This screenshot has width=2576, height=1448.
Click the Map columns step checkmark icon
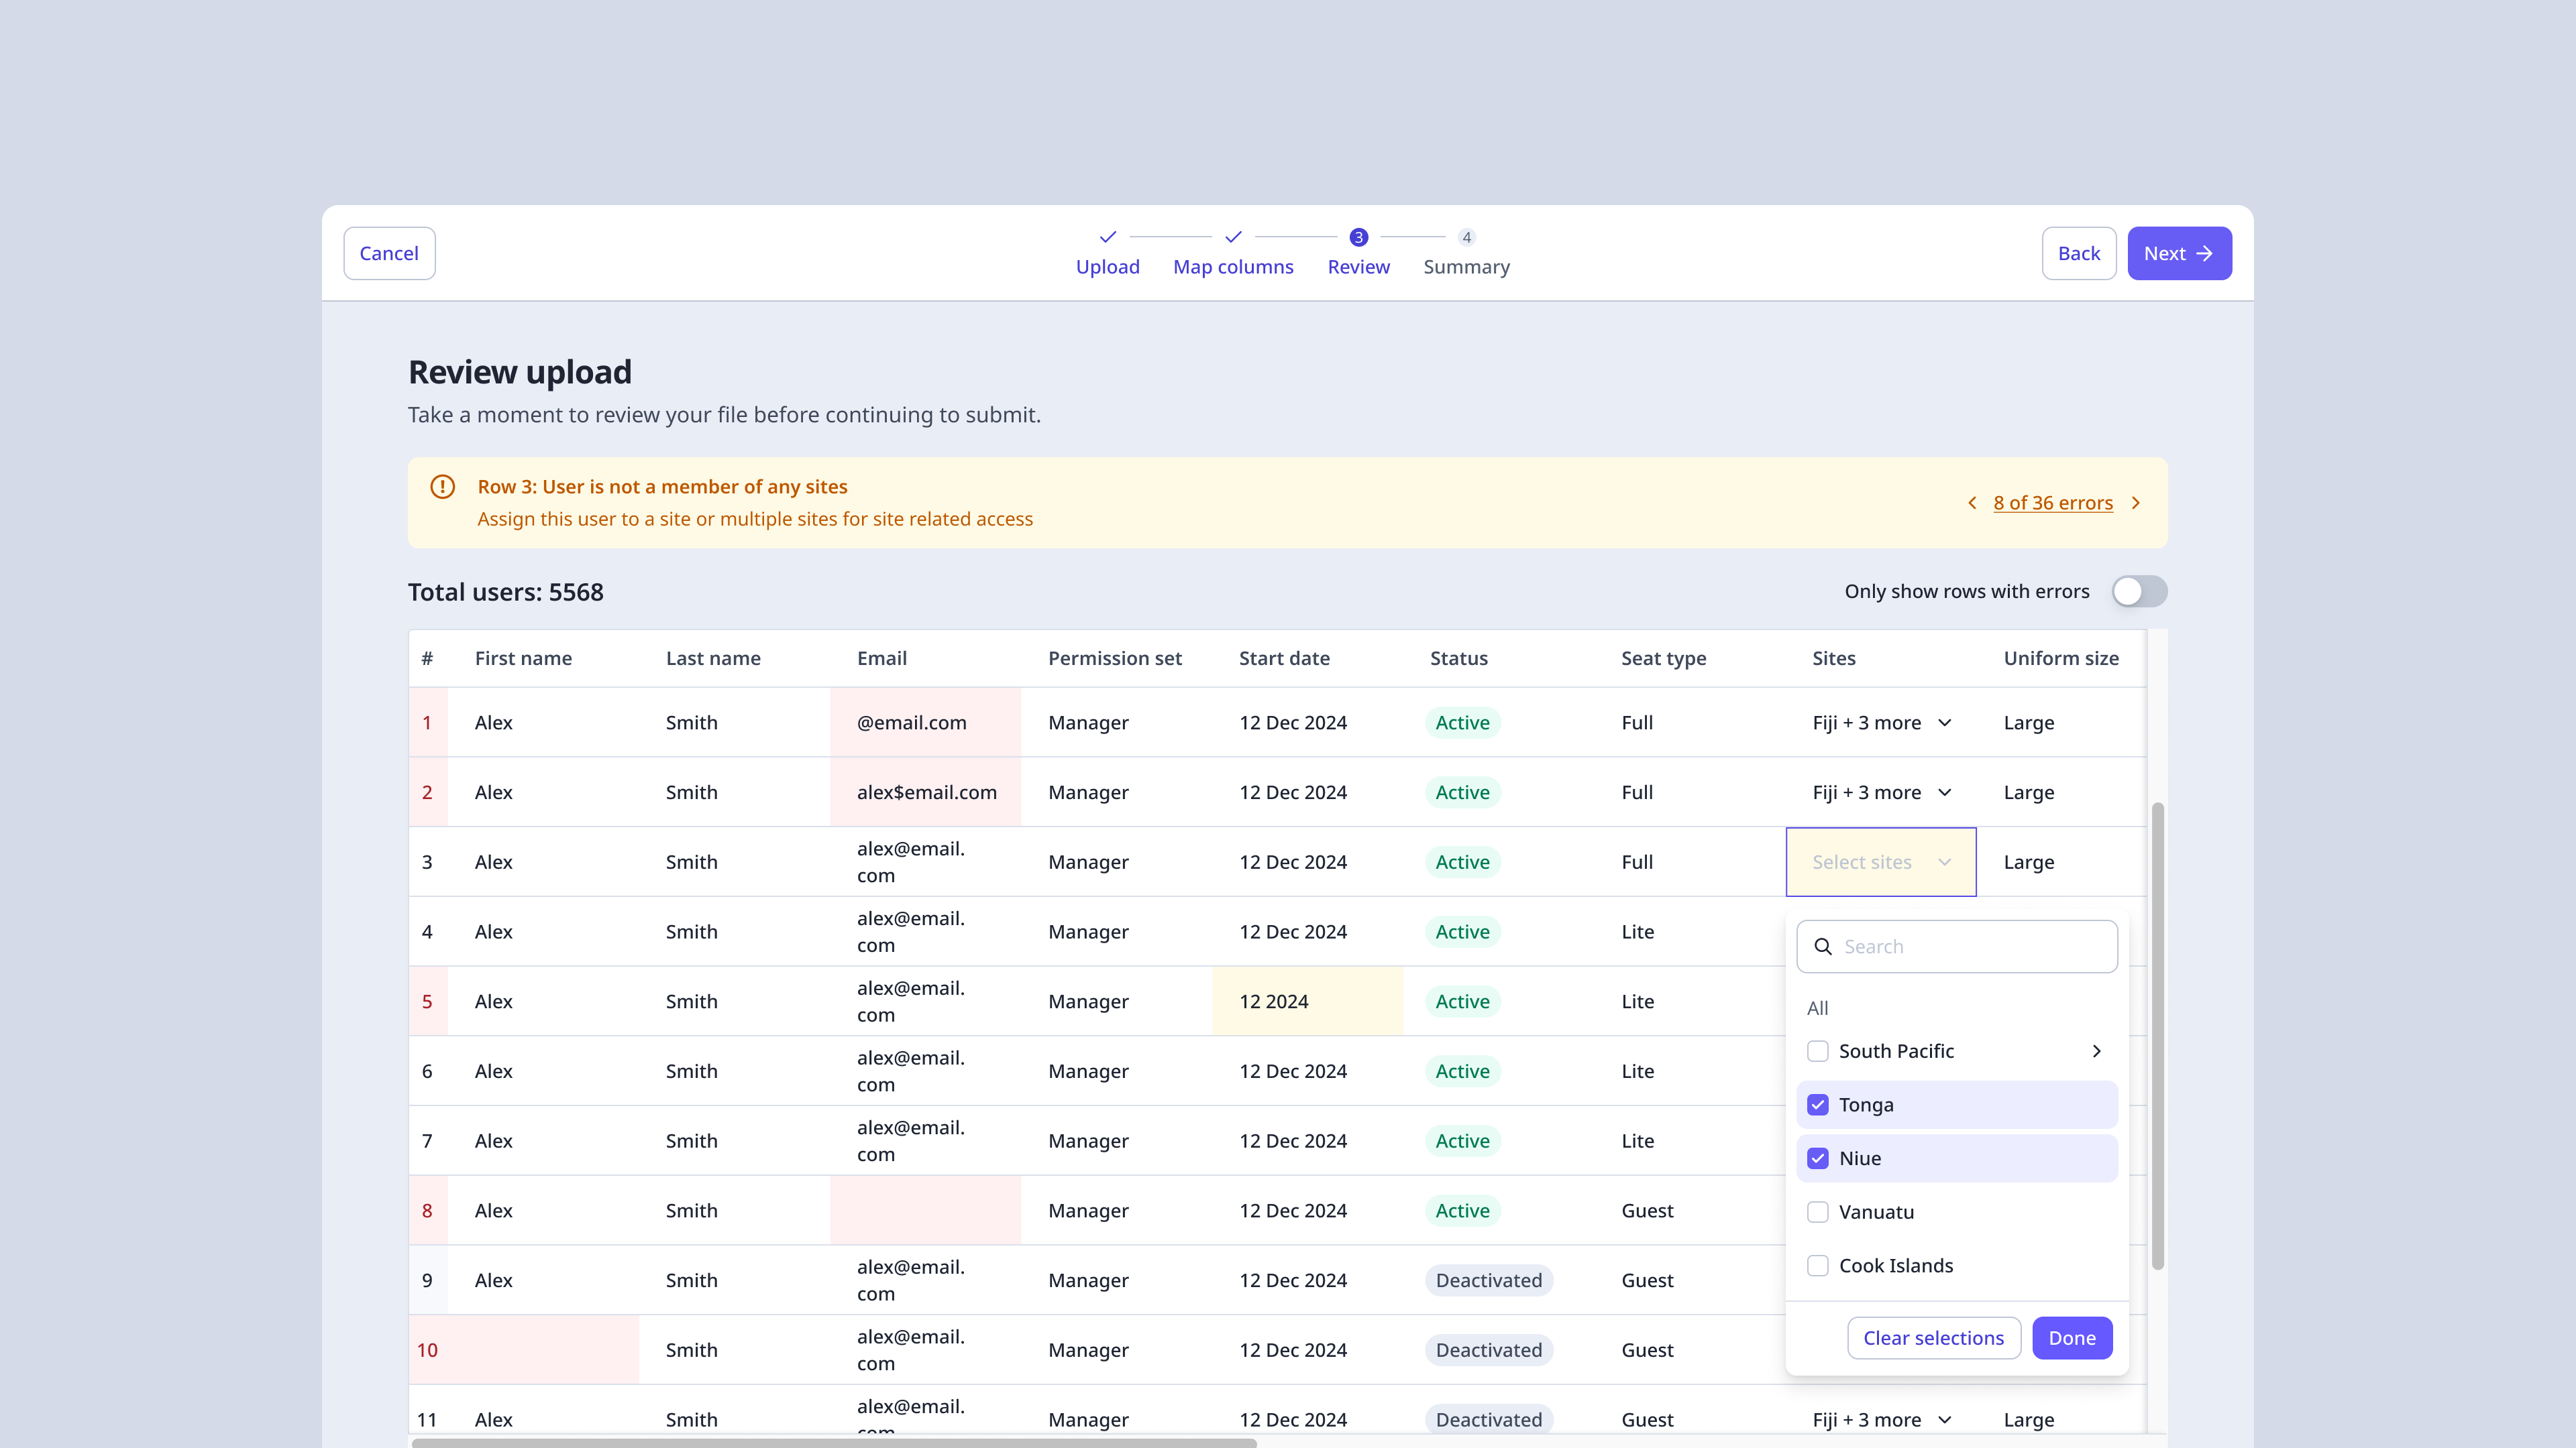1233,237
